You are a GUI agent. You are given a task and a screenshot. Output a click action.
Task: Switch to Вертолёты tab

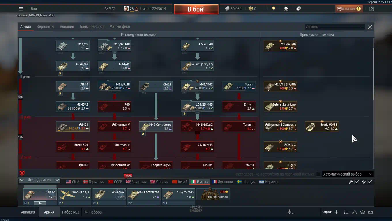45,26
